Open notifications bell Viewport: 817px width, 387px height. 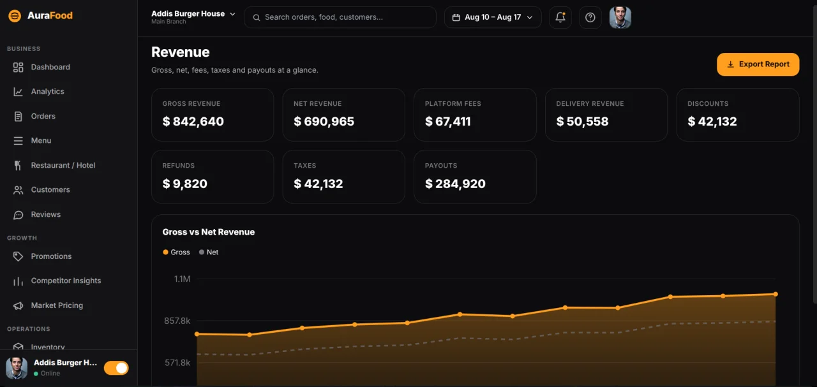click(560, 17)
